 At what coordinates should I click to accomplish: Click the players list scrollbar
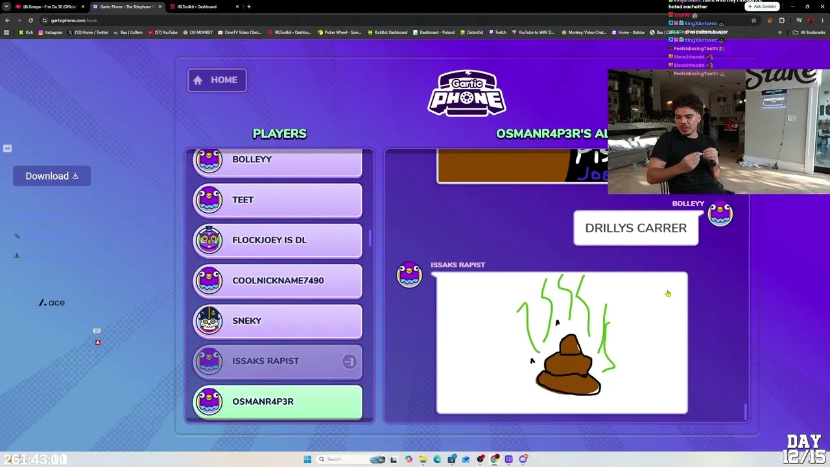[x=370, y=238]
